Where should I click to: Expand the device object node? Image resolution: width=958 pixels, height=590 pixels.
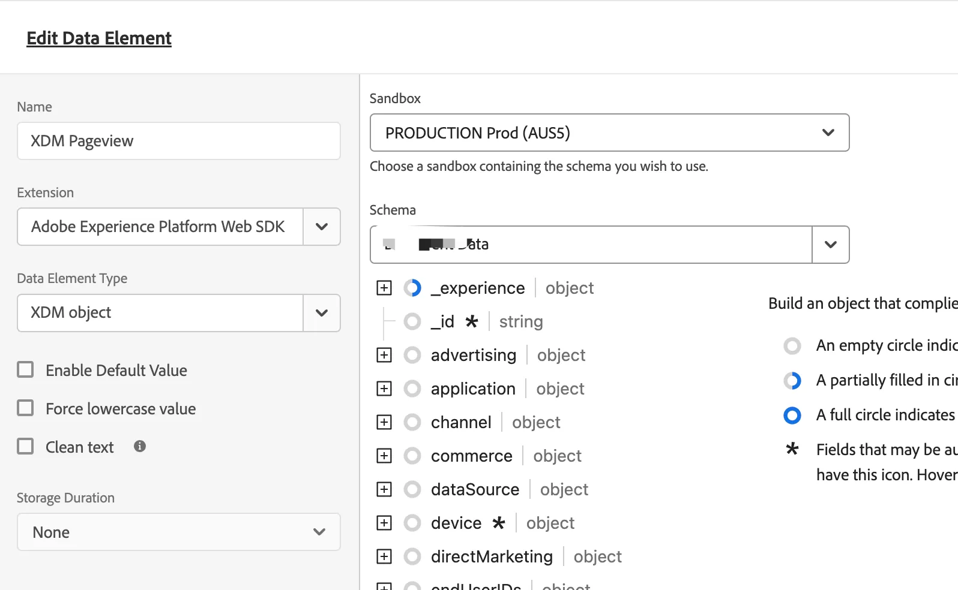coord(384,523)
